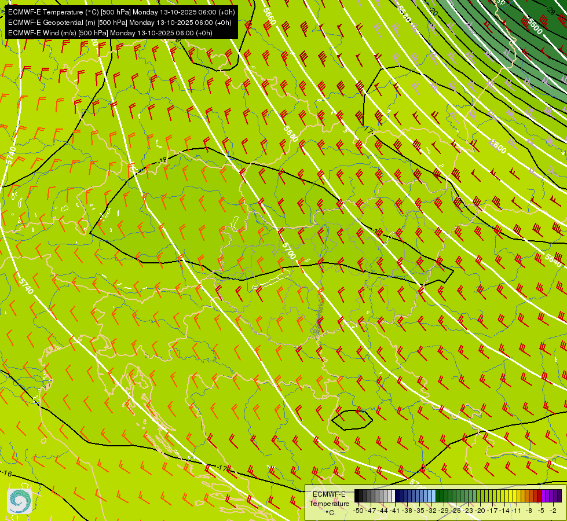
Task: Click the -29 tick label in legend
Action: pos(444,511)
